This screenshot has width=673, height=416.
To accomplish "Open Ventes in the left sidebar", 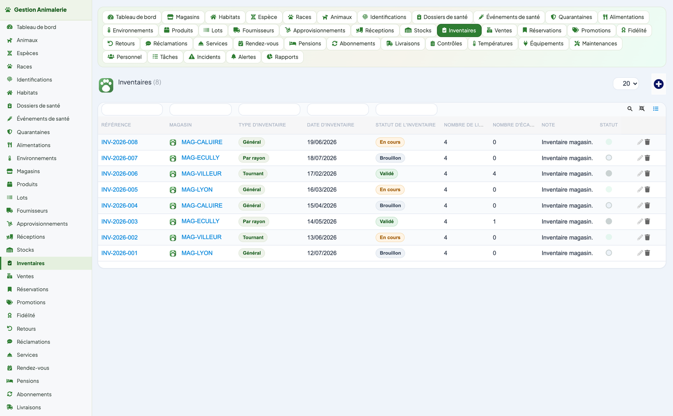I will tap(25, 276).
